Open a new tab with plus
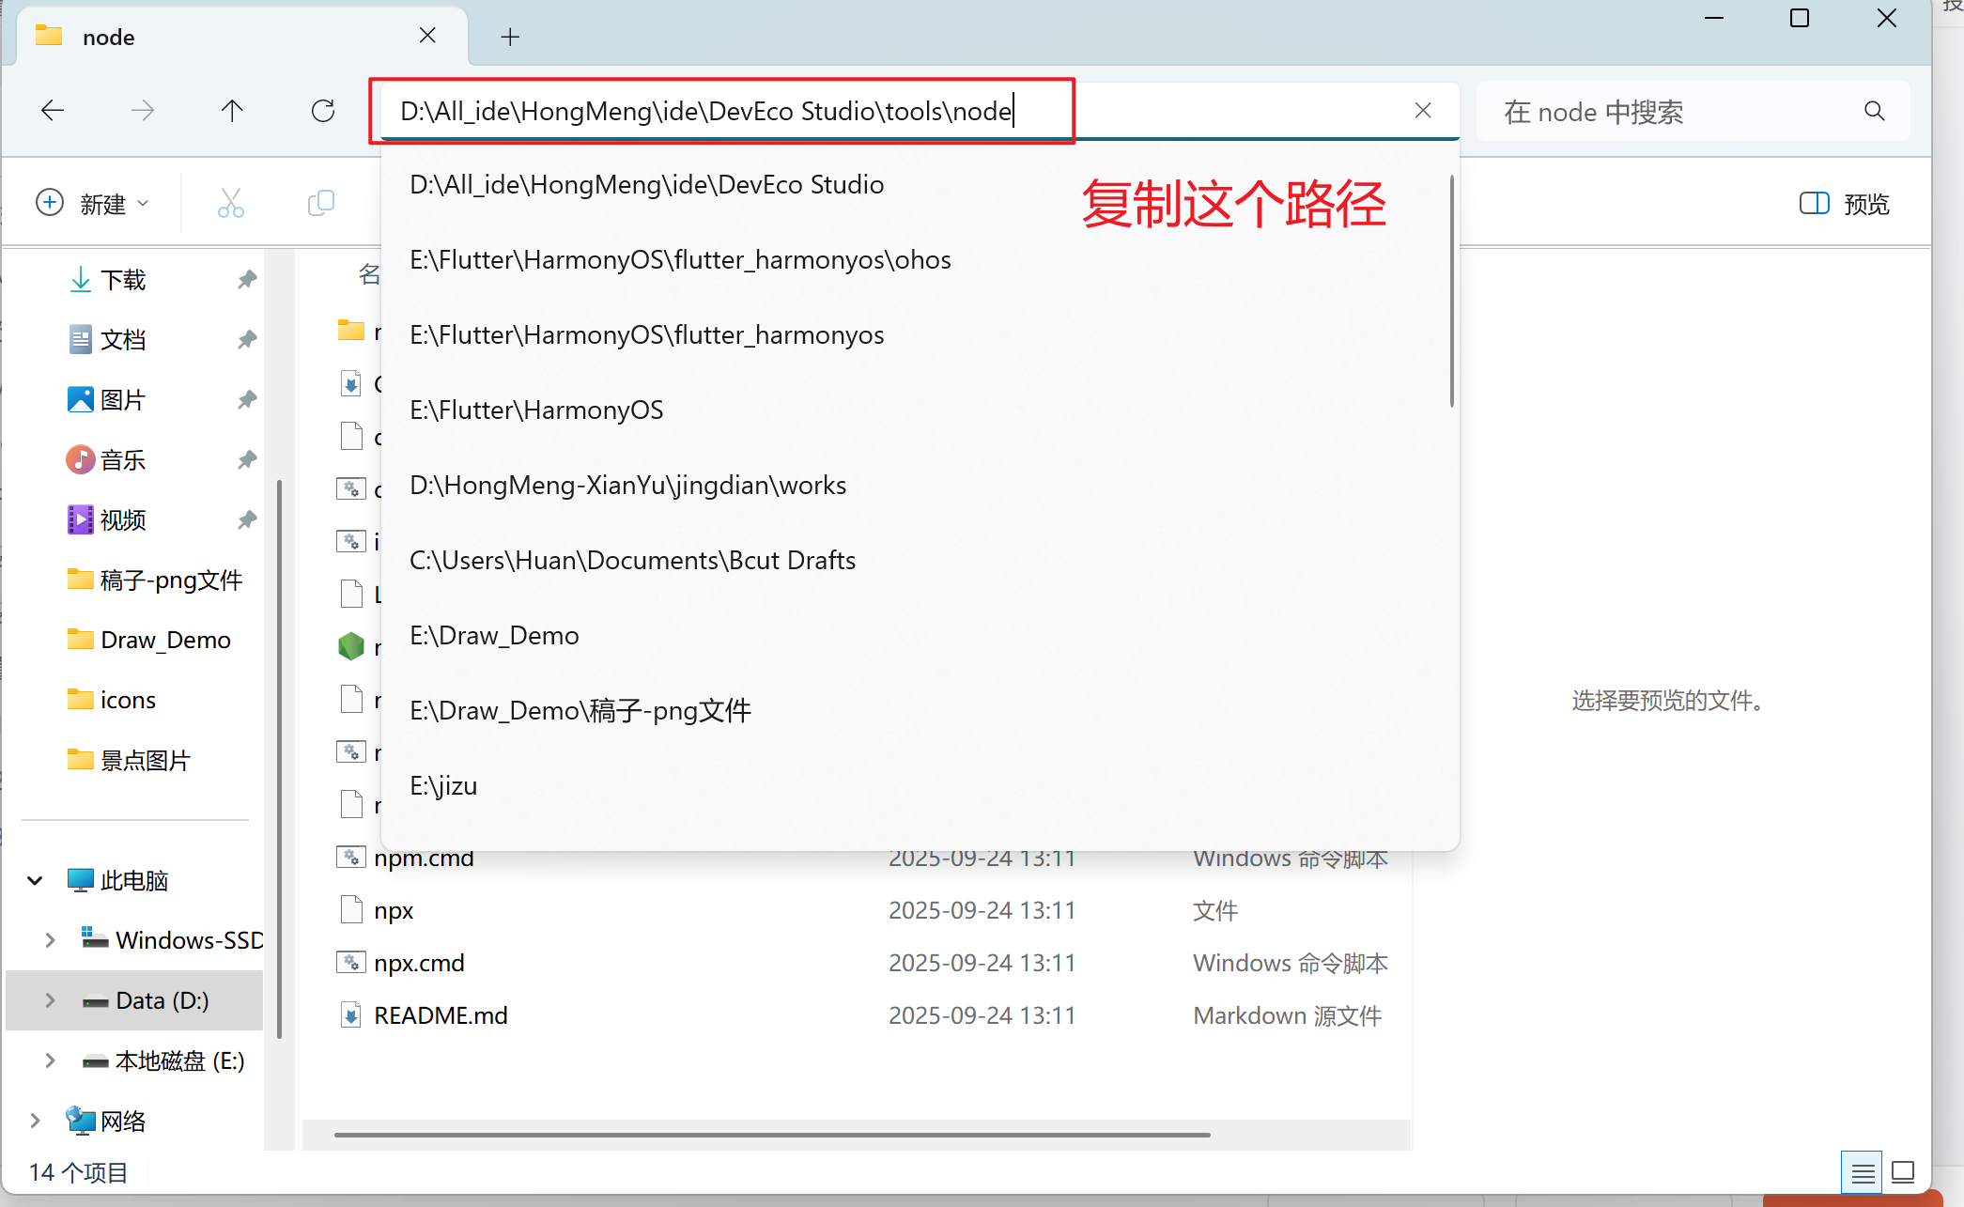 [x=510, y=37]
